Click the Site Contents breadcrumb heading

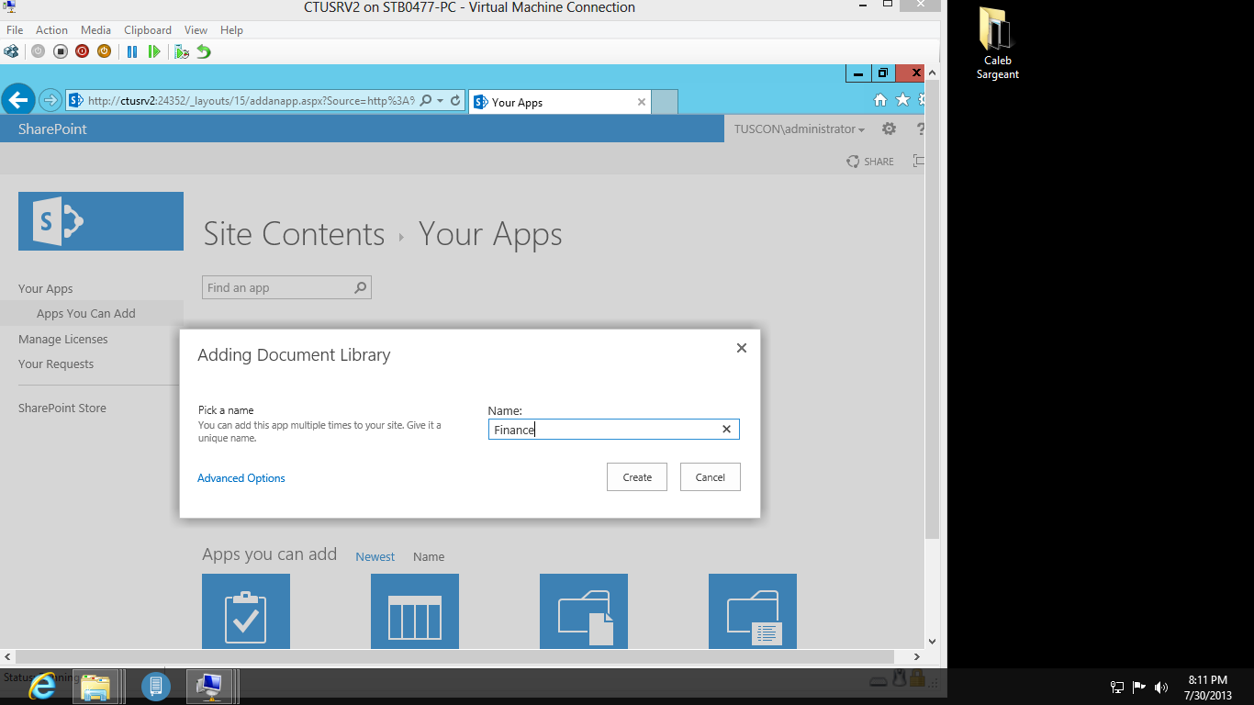click(294, 234)
